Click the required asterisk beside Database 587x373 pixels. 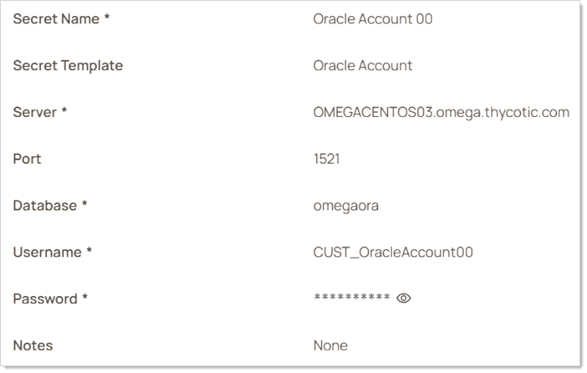click(84, 204)
